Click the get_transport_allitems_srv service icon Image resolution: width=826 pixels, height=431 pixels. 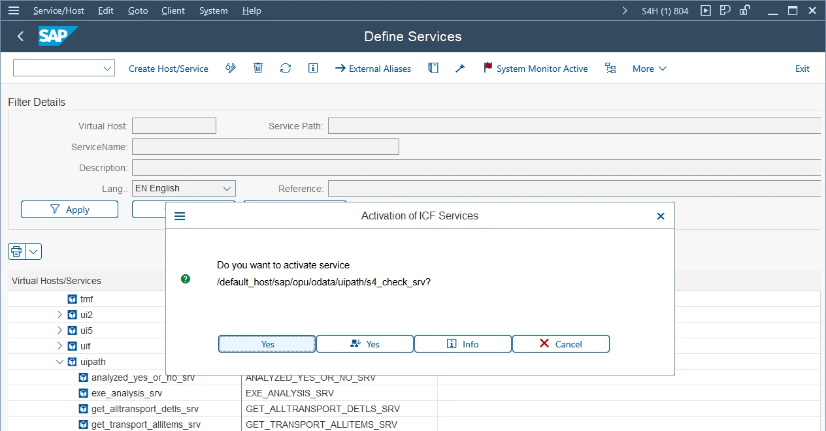tap(84, 424)
